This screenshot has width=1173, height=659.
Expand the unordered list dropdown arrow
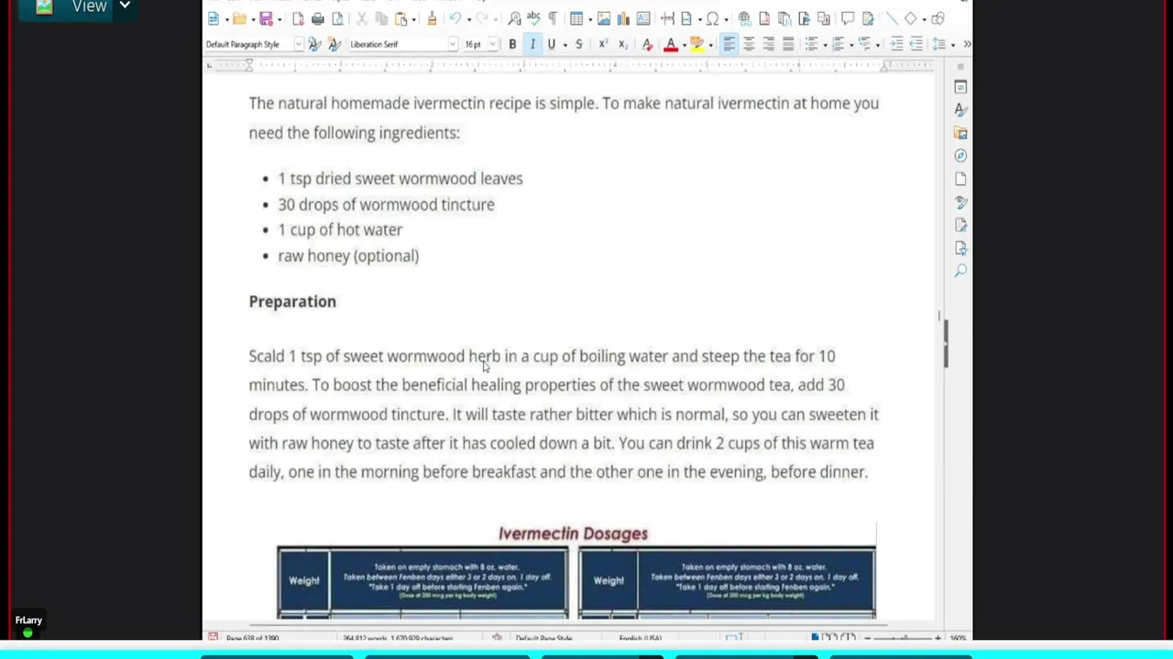[x=825, y=44]
